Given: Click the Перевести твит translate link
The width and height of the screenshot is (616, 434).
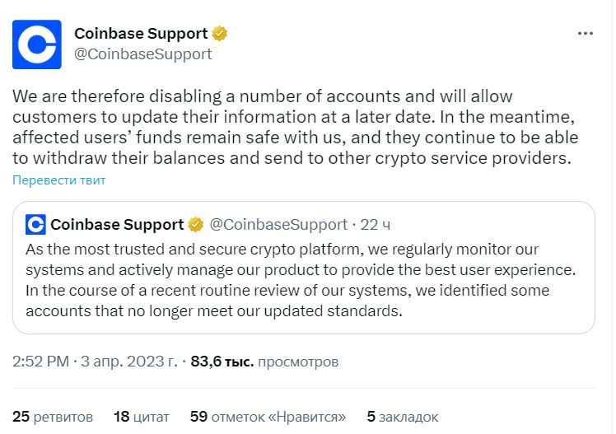Looking at the screenshot, I should 59,180.
